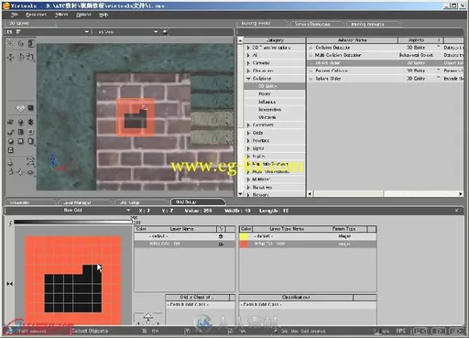Click the orbit around eye icon

(30, 172)
